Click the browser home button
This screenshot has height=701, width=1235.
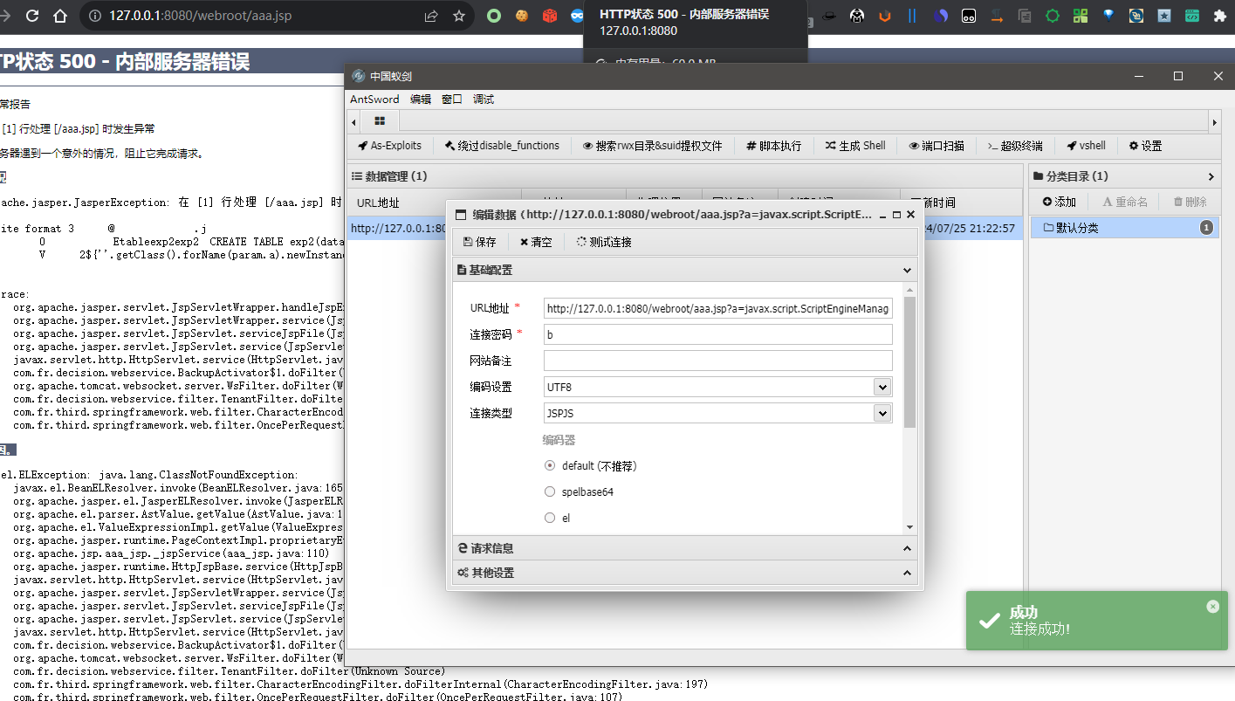60,16
